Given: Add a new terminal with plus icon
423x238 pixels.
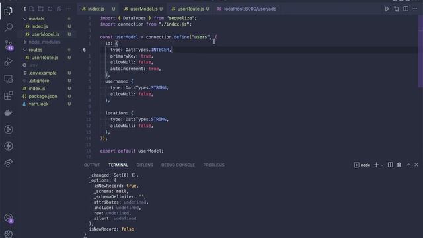Looking at the screenshot, I should [x=376, y=165].
